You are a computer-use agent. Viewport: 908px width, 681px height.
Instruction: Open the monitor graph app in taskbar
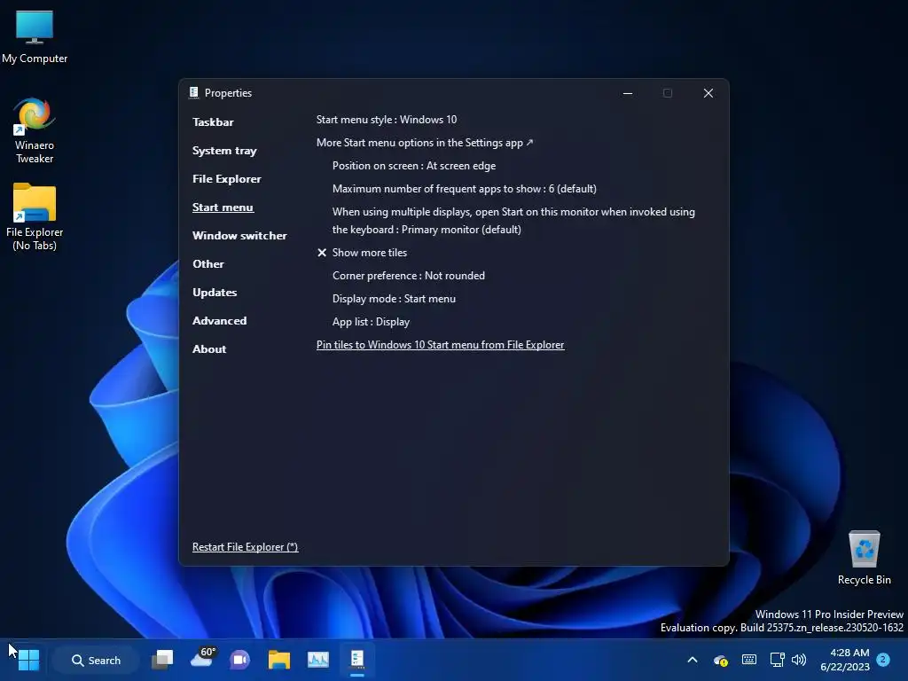tap(318, 660)
